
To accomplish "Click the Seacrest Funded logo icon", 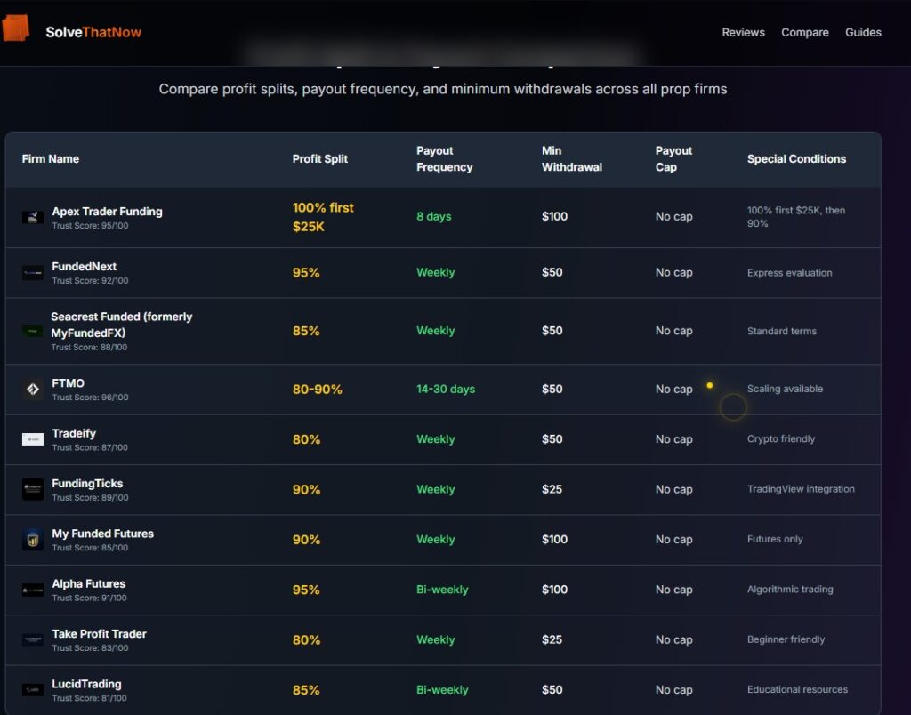I will [33, 331].
